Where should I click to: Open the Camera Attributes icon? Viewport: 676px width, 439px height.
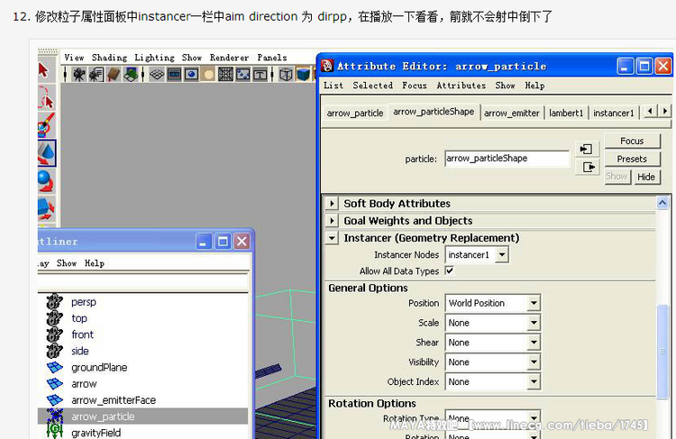pos(96,75)
